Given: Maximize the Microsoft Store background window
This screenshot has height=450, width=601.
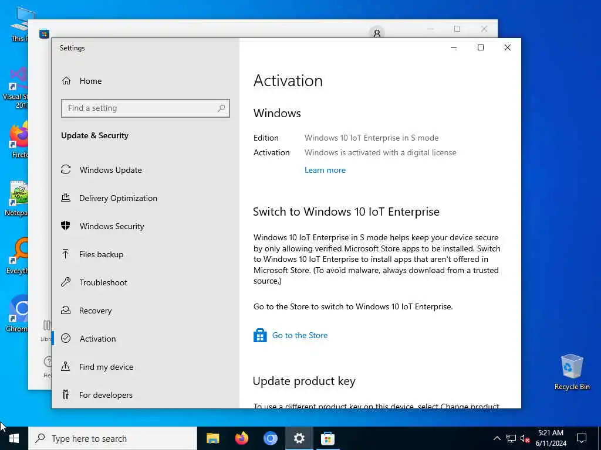Looking at the screenshot, I should pos(457,29).
